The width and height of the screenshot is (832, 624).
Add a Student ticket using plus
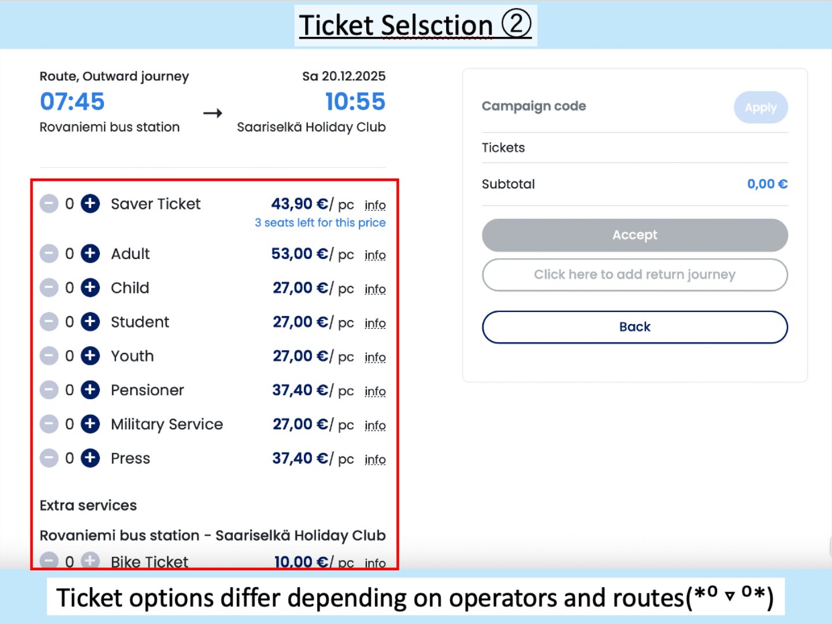point(90,322)
